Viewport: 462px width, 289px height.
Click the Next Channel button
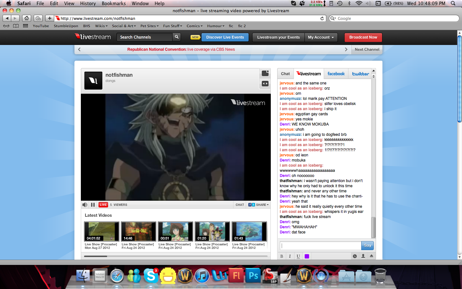coord(367,49)
